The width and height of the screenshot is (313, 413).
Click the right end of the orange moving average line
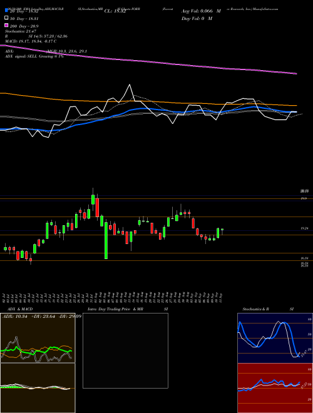click(x=296, y=106)
